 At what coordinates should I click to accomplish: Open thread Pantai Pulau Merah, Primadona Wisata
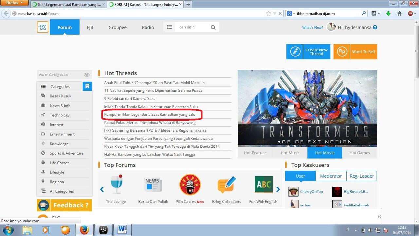click(150, 122)
